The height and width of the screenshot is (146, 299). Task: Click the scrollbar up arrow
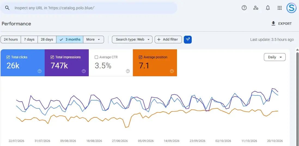click(297, 50)
